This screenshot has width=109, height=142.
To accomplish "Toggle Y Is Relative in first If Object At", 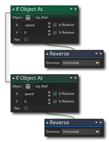I will point(55,32).
